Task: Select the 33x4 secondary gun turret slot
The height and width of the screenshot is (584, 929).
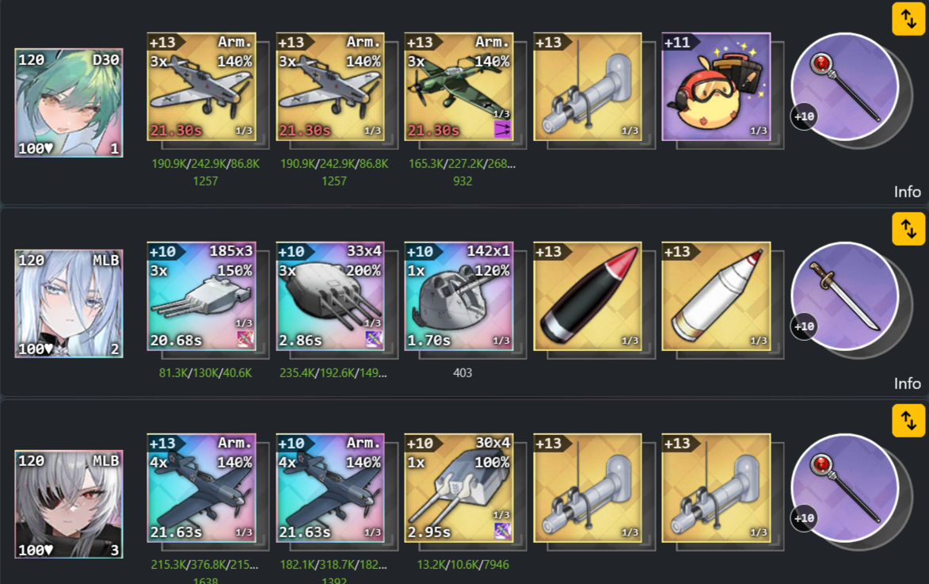Action: click(330, 296)
